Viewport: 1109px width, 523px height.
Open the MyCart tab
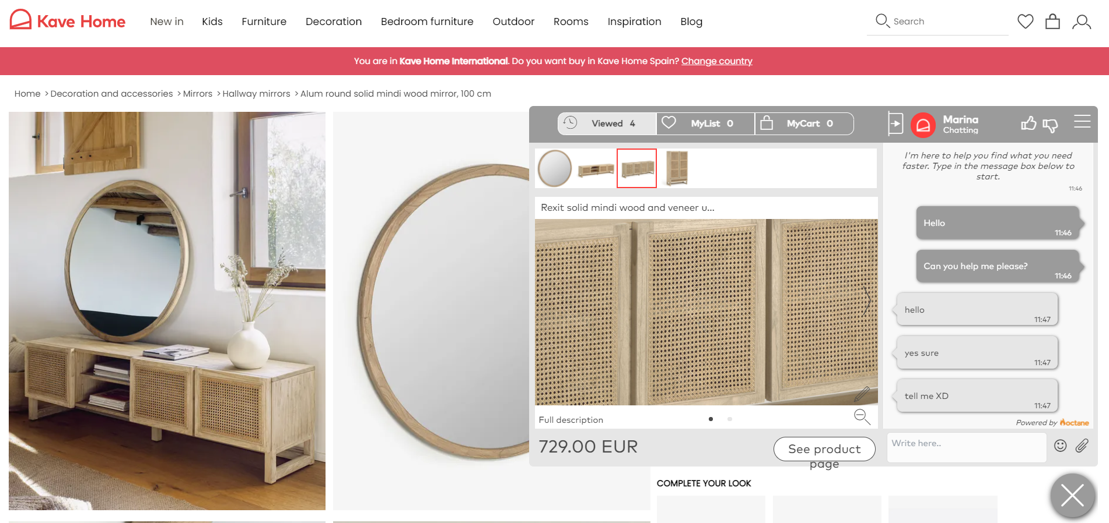pyautogui.click(x=804, y=123)
